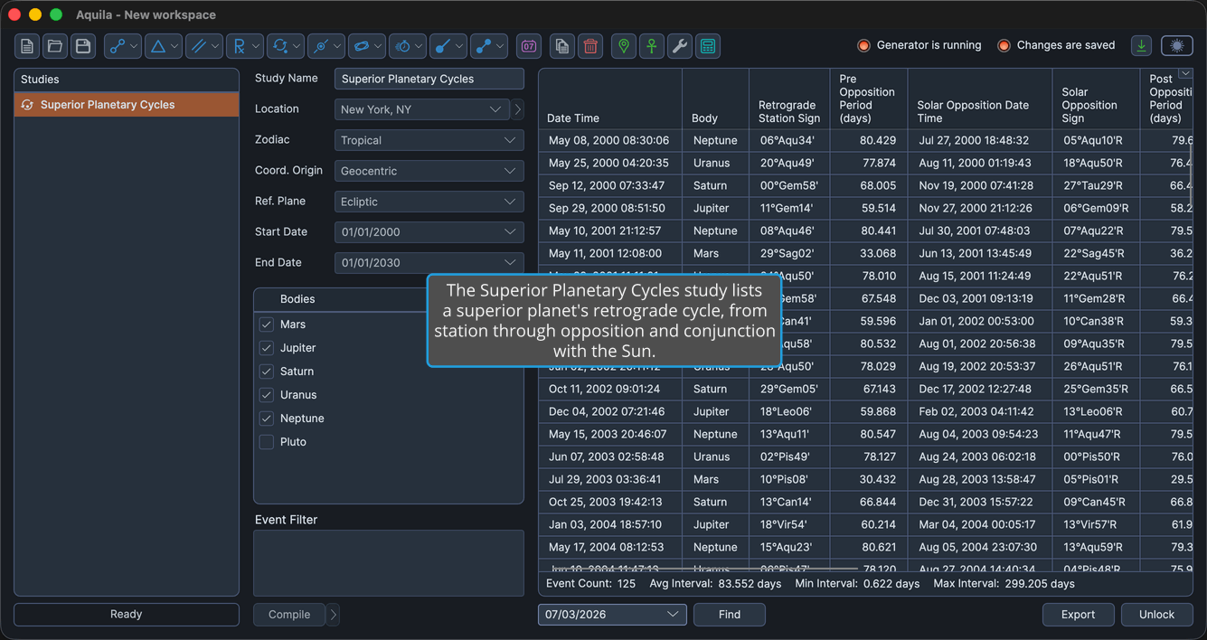Click the Jul 29, 2003 03:36:41 Mars row
The height and width of the screenshot is (640, 1207).
click(865, 479)
